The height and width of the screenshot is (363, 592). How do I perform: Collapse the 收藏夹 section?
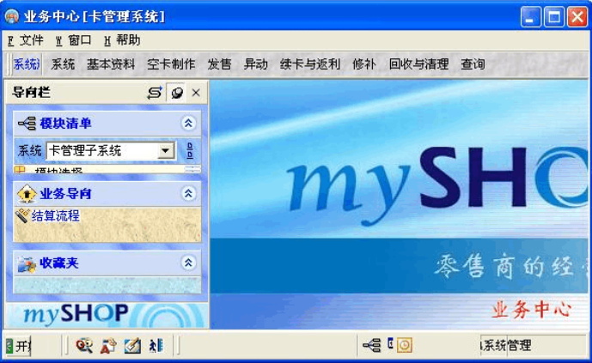pos(189,263)
